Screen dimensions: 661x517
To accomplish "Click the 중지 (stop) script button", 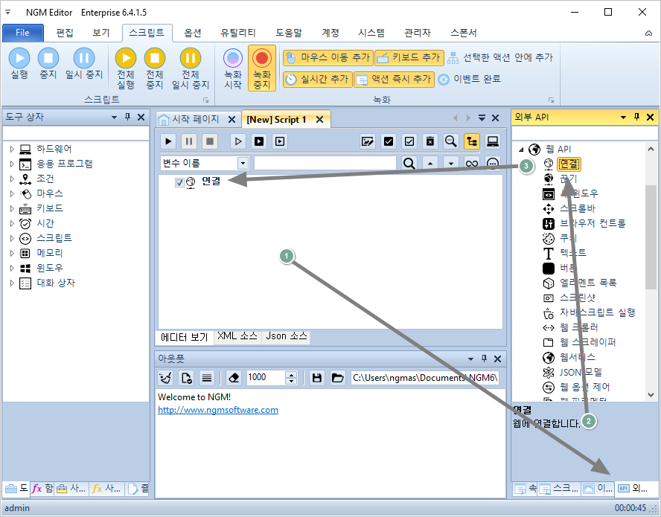I will tap(48, 64).
